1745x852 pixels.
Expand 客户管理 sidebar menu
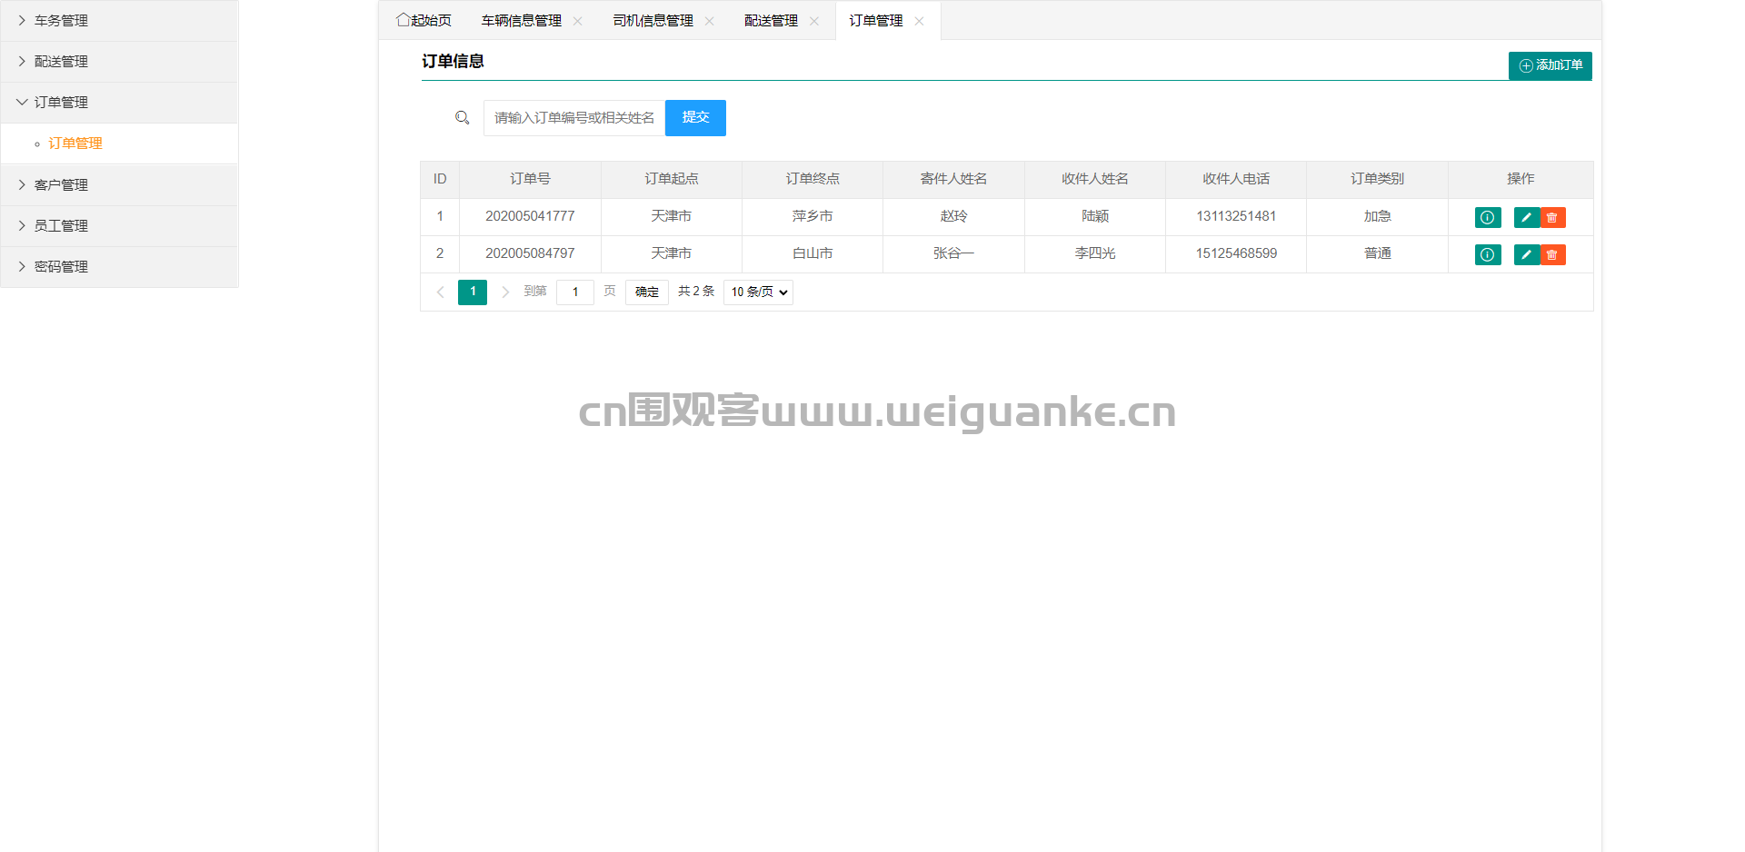click(119, 185)
